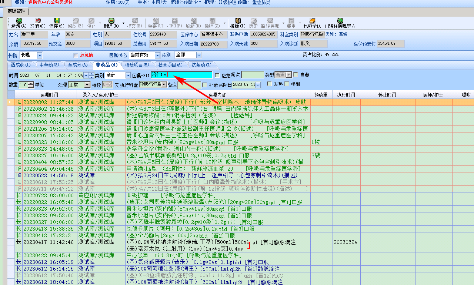Tick the 发热 checkbox
This screenshot has width=474, height=285.
[x=269, y=84]
